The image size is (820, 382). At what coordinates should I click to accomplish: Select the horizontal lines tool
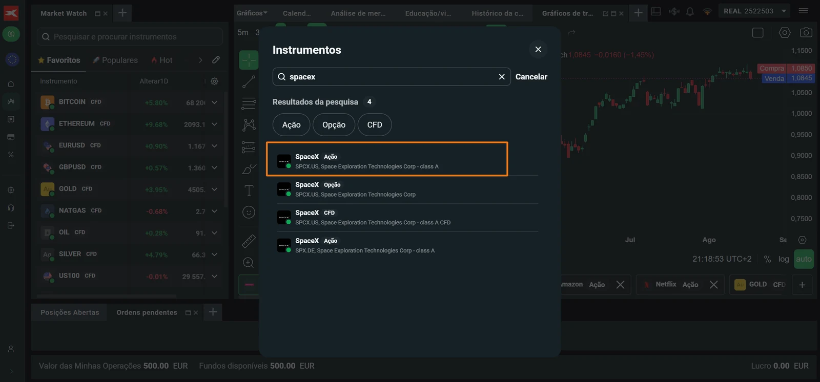tap(249, 103)
